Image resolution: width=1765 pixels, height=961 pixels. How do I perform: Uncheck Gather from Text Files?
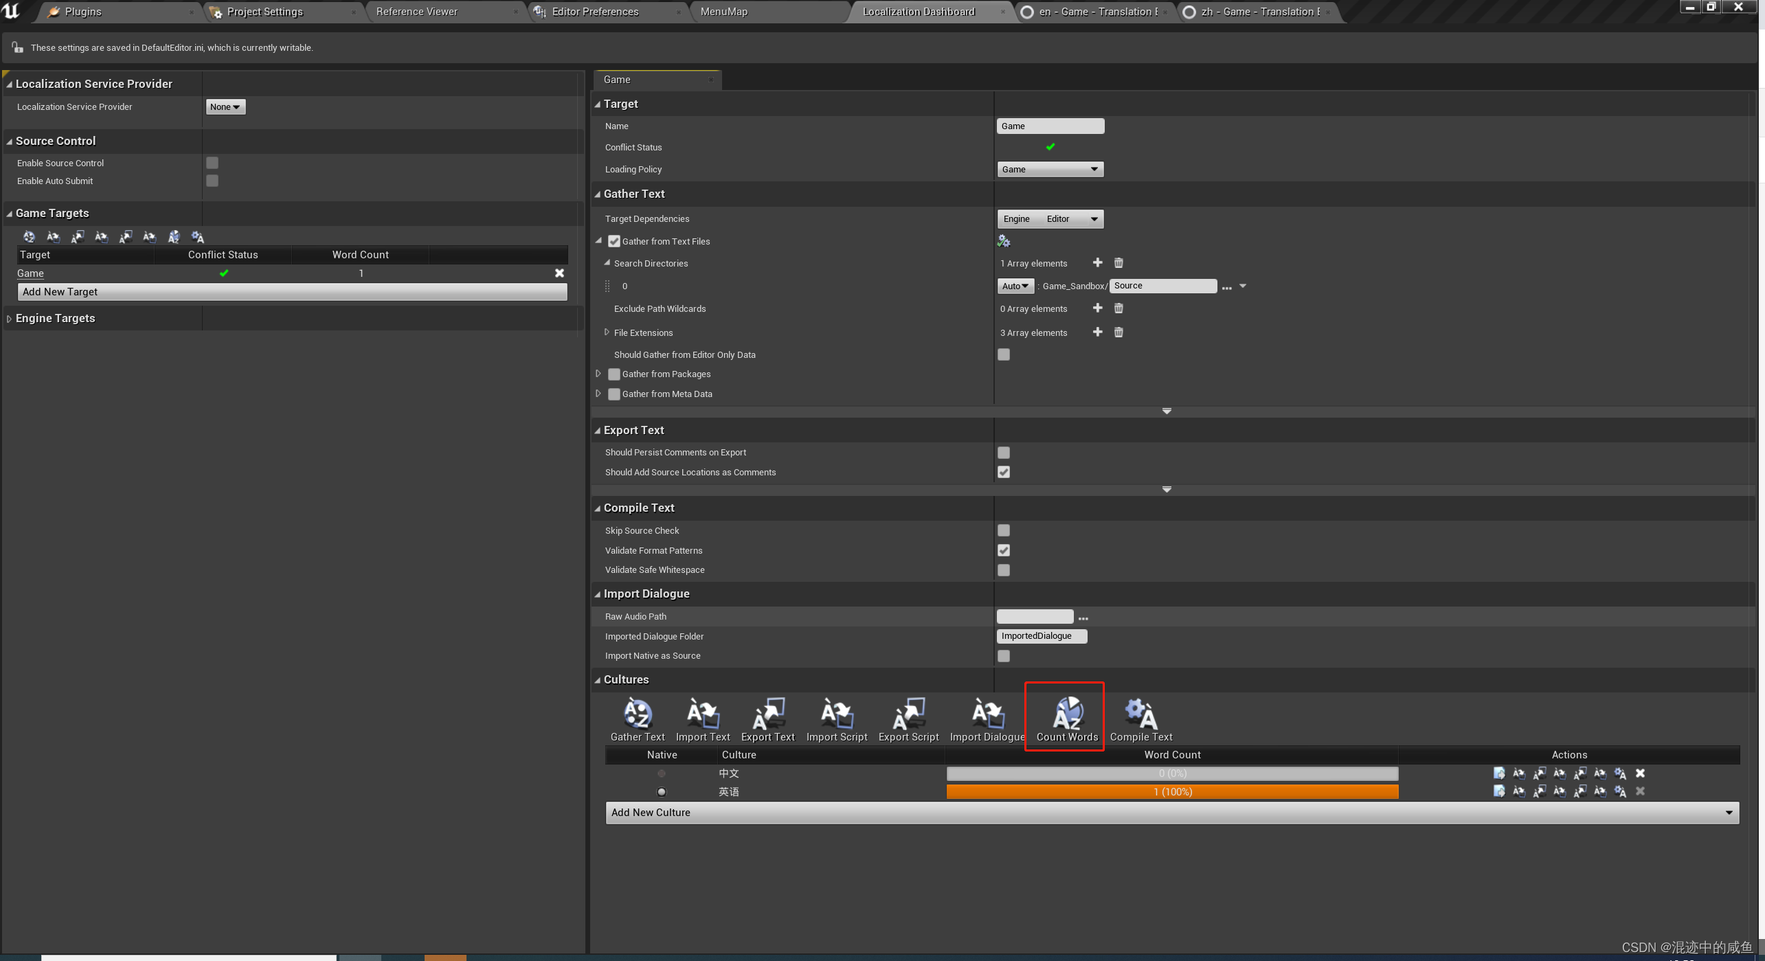[x=614, y=242]
